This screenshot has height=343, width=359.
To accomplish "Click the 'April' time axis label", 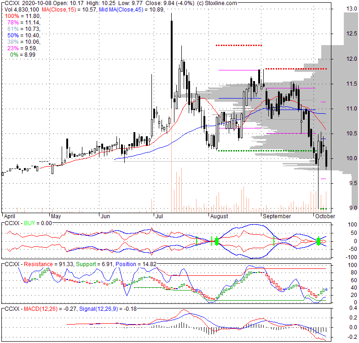I will pos(10,216).
